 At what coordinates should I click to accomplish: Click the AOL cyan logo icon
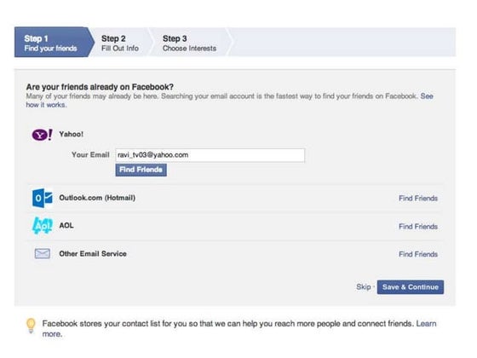(43, 226)
